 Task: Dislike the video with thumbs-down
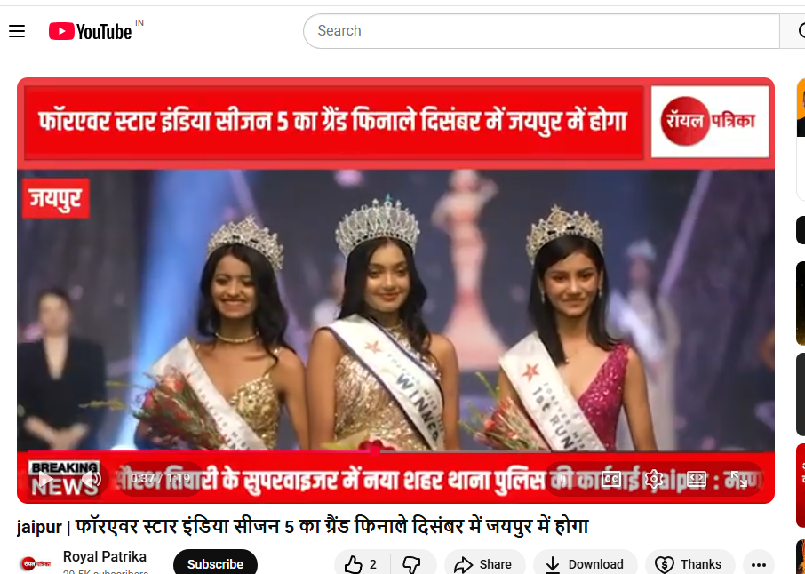point(413,564)
